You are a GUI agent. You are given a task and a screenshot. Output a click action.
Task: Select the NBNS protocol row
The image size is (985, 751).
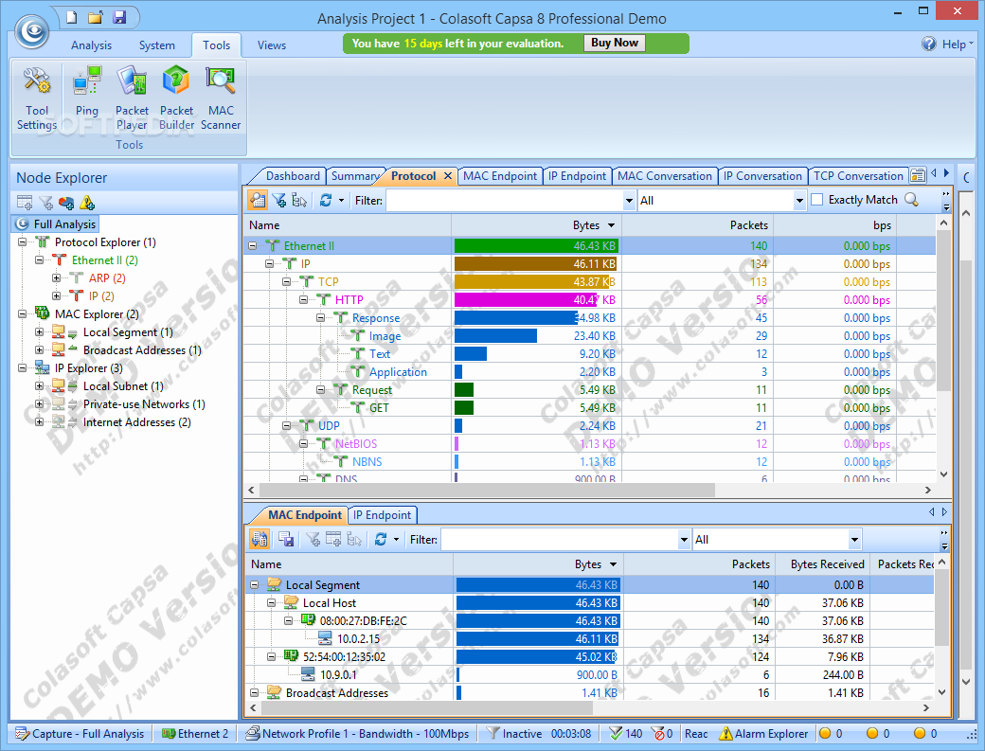tap(589, 462)
